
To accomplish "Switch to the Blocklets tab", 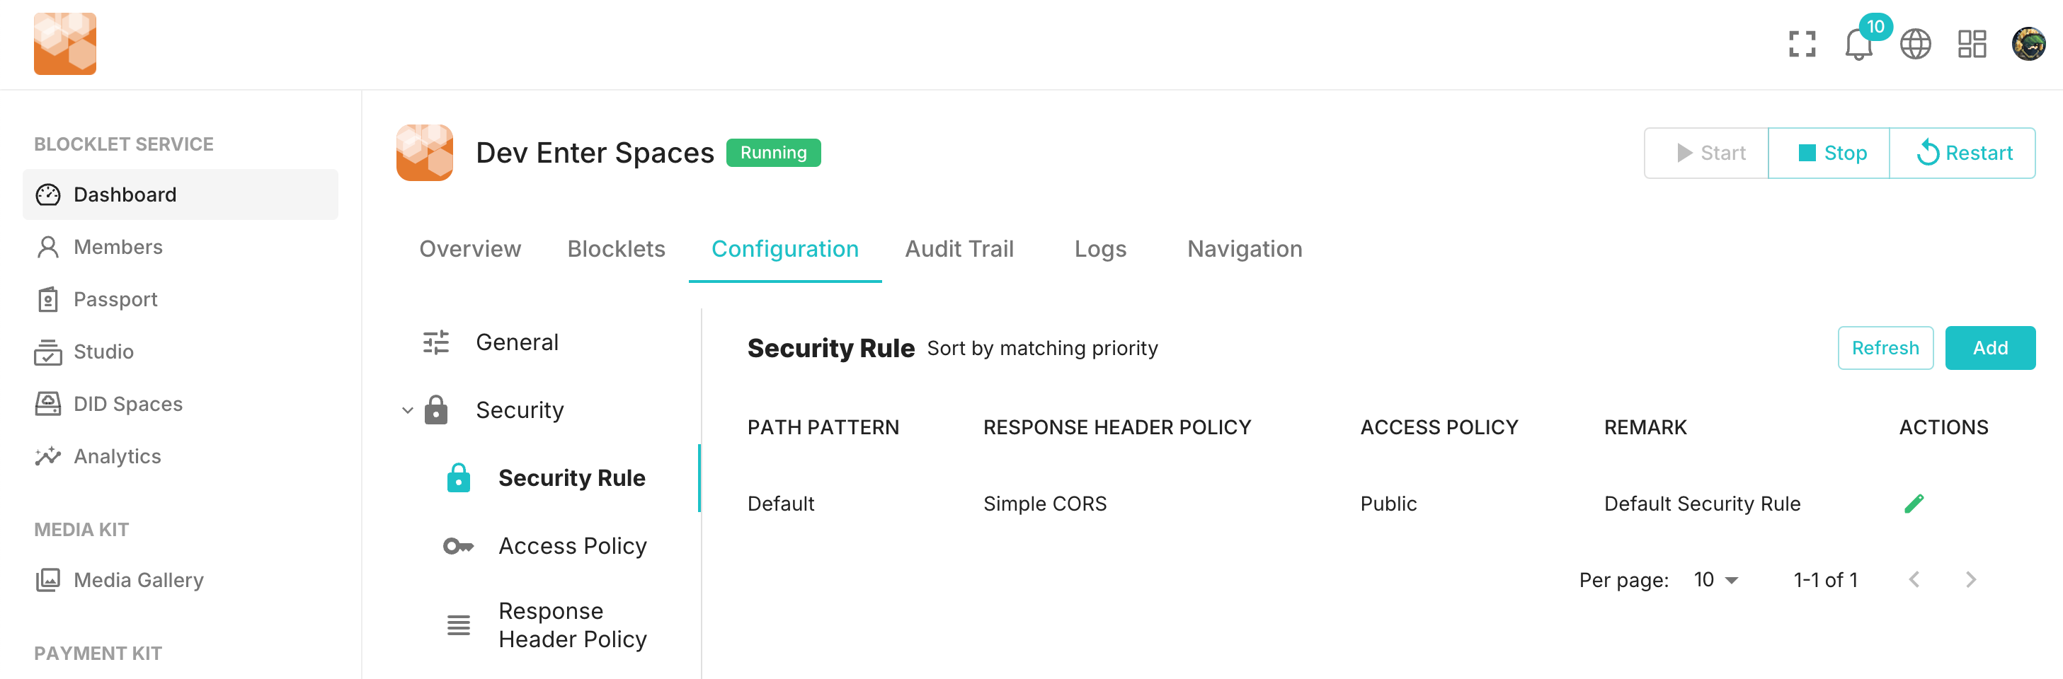I will coord(616,249).
